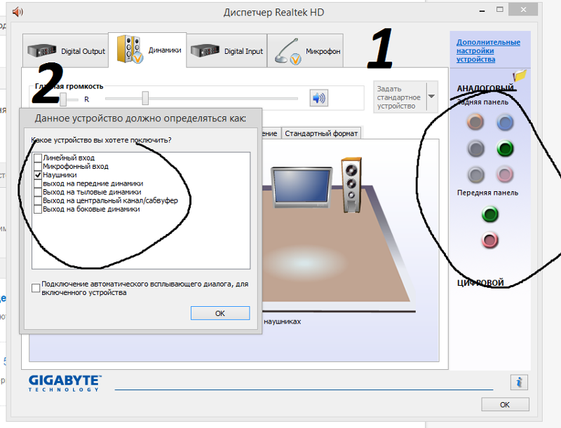Open the Digital Input tab

227,50
